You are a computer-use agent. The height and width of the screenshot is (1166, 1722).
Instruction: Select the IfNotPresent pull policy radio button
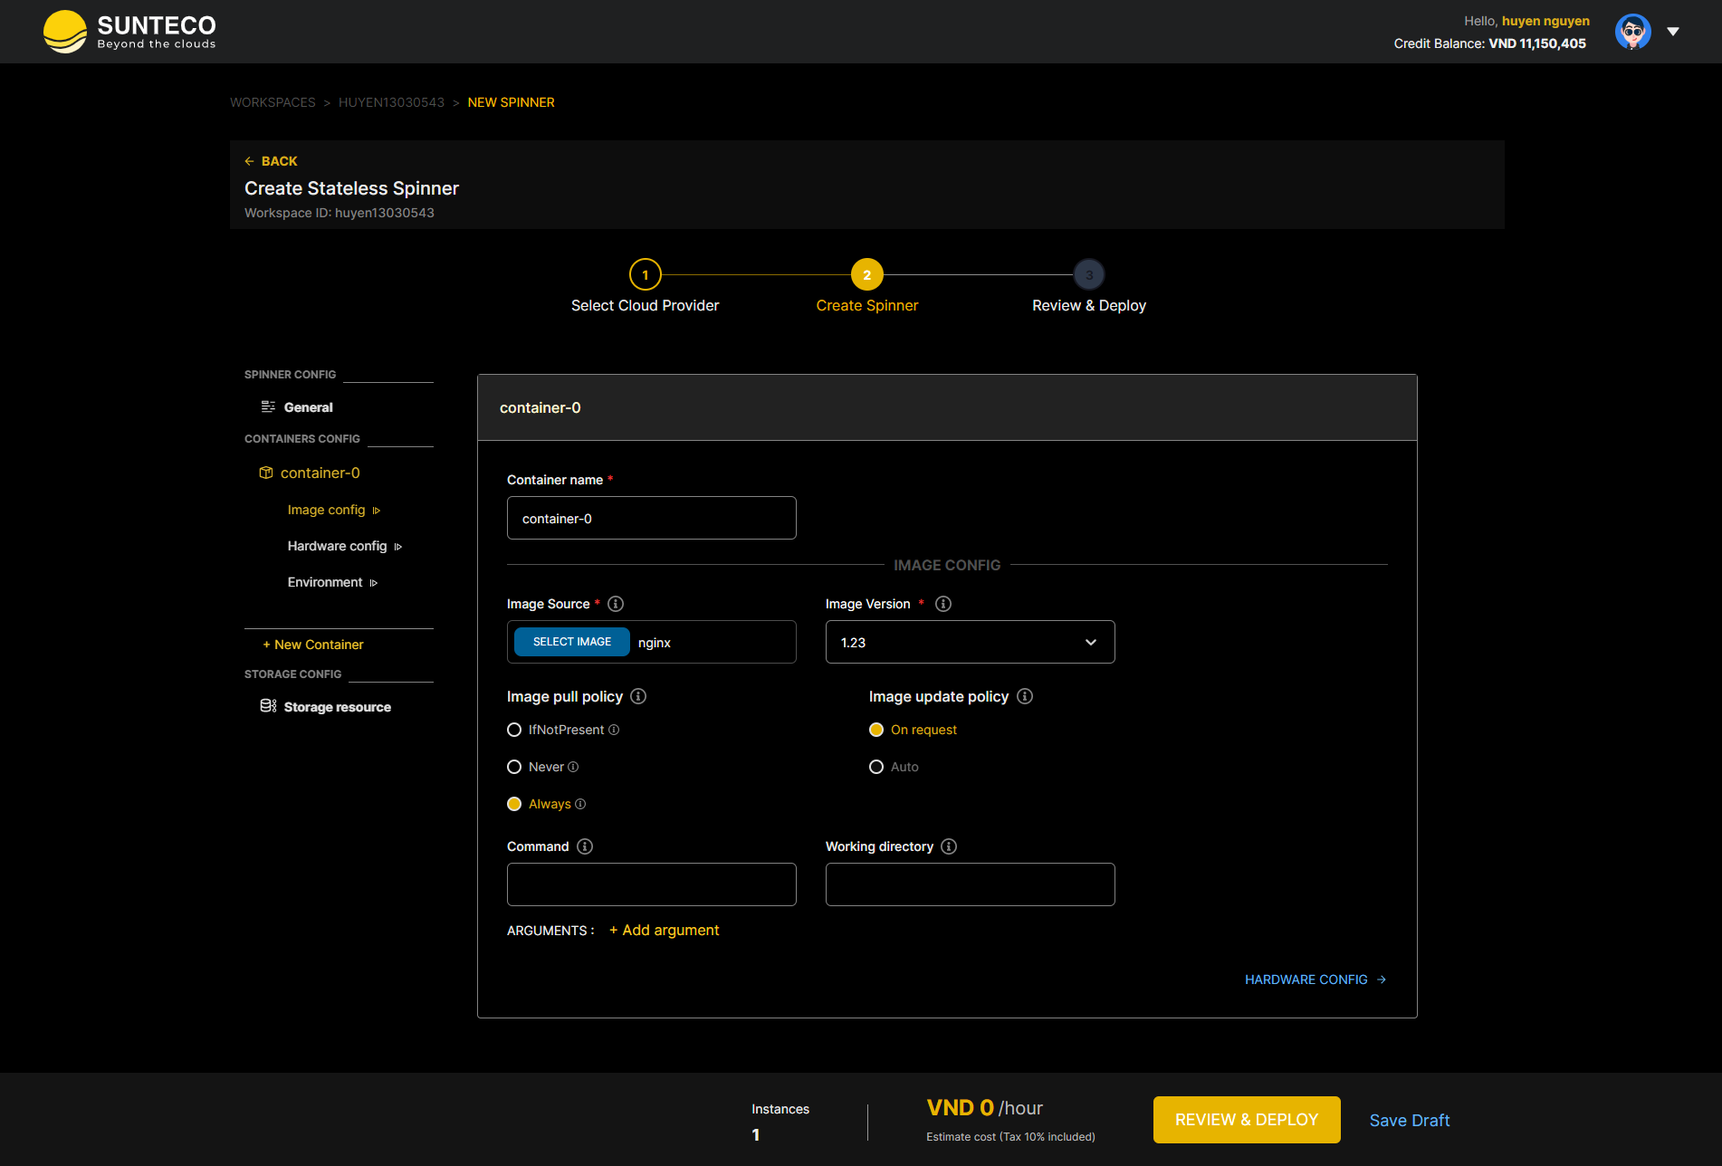tap(514, 730)
